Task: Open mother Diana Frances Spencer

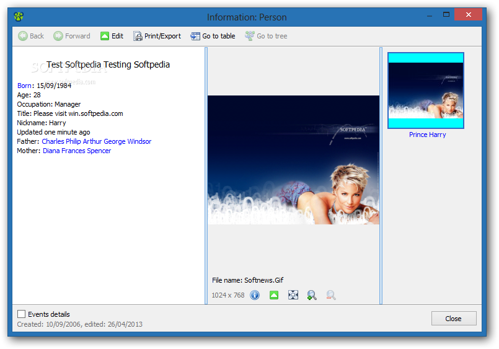Action: (77, 151)
